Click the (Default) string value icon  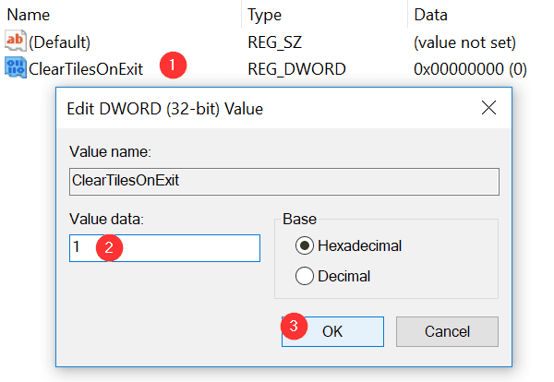point(17,42)
